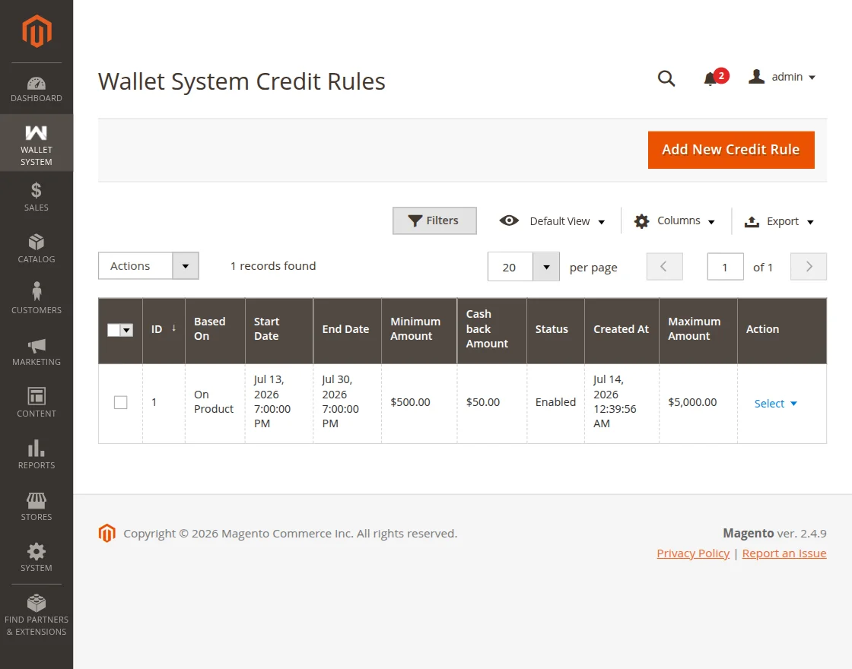Screen dimensions: 852x669
Task: Sort by Created At column header
Action: point(622,329)
